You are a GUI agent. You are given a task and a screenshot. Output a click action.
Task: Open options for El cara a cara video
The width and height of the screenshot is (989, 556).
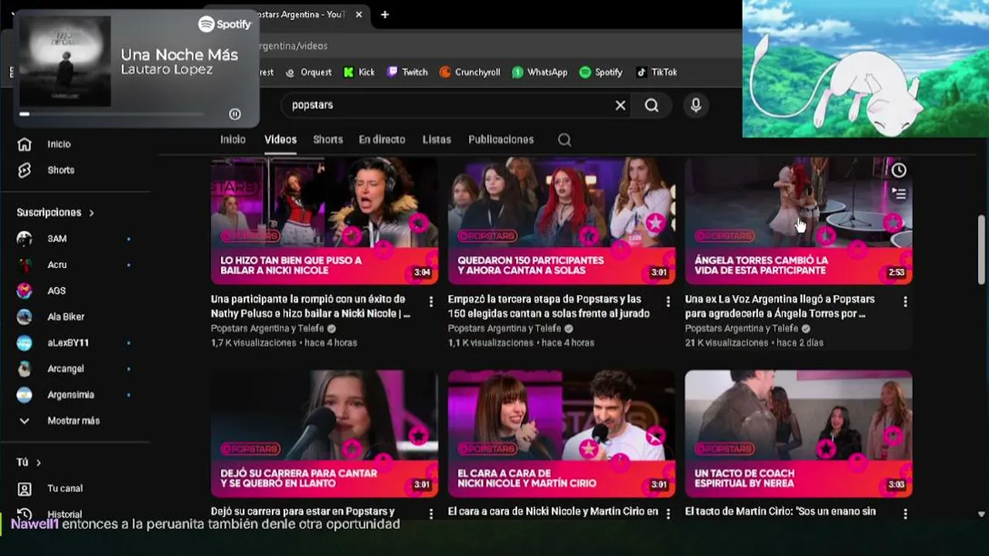(668, 514)
